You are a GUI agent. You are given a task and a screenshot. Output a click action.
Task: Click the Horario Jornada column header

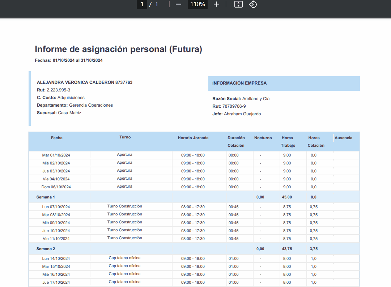(x=193, y=138)
